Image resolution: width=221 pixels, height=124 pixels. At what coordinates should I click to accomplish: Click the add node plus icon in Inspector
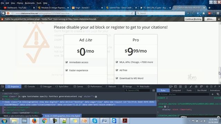click(x=3, y=90)
